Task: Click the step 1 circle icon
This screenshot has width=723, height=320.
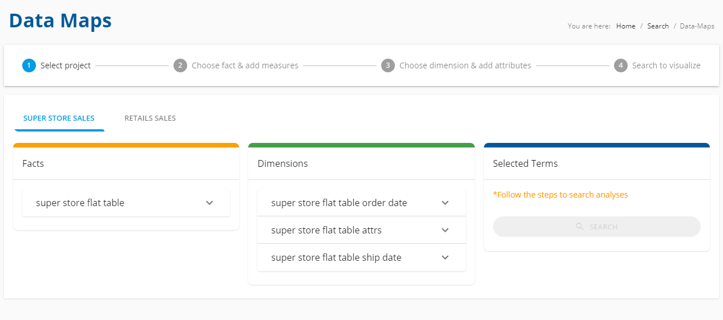Action: point(29,65)
